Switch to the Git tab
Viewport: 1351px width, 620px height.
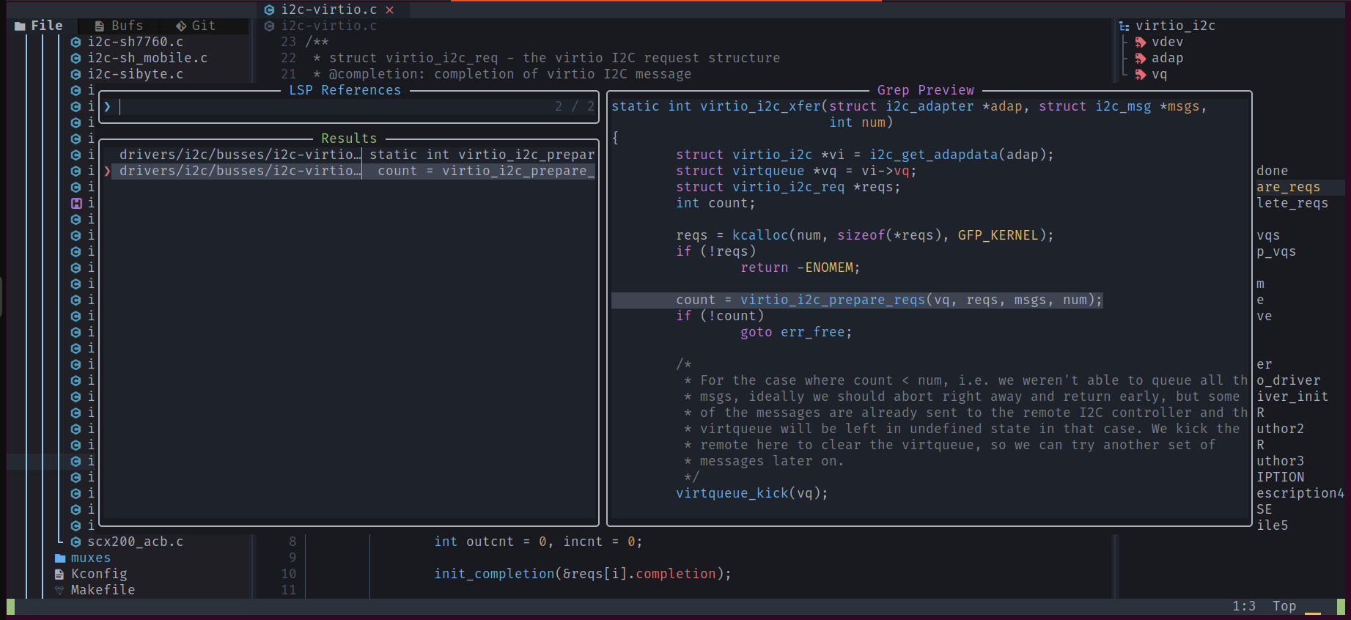[x=196, y=26]
